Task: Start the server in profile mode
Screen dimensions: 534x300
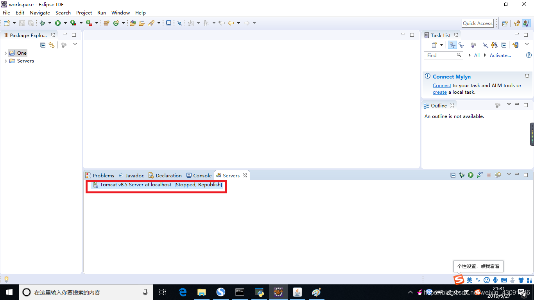Action: (480, 175)
